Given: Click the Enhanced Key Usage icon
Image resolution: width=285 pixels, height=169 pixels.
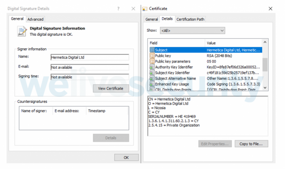Looking at the screenshot, I should click(x=152, y=84).
